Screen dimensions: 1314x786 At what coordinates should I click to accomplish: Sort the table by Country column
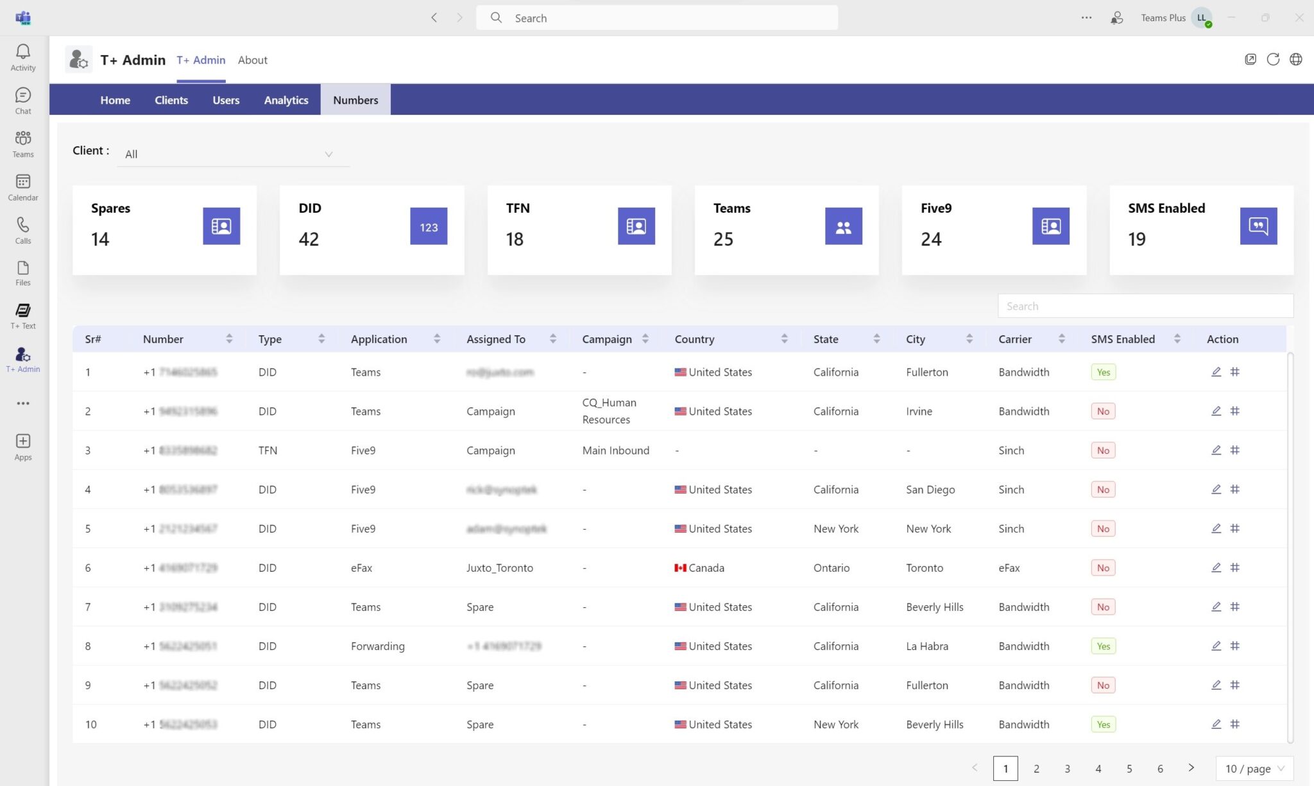point(785,339)
